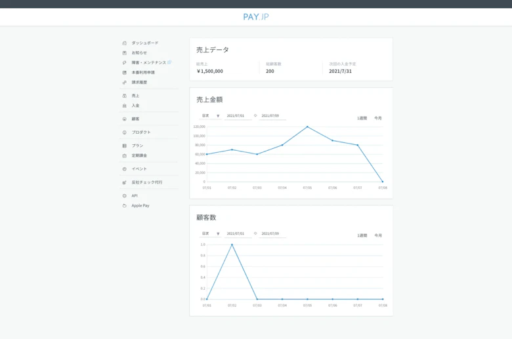Open the イベント clock icon

point(125,169)
